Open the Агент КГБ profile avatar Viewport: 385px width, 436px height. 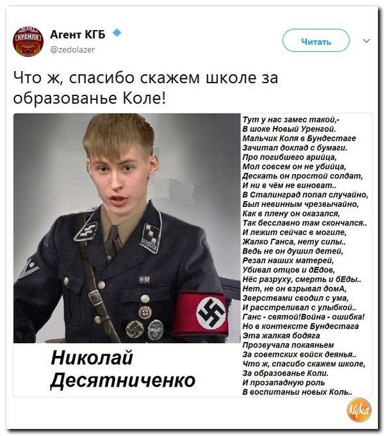coord(28,41)
